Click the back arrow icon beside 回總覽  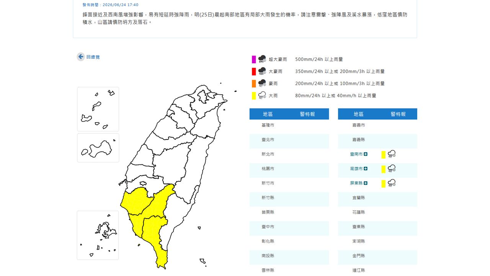81,57
